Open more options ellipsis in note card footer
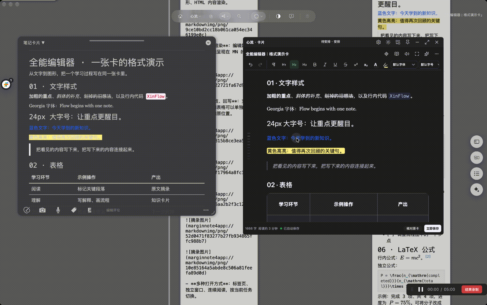Screen dimensions: 487x305 [x=206, y=210]
